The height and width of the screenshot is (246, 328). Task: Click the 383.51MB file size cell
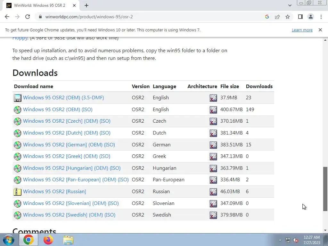[x=231, y=145]
